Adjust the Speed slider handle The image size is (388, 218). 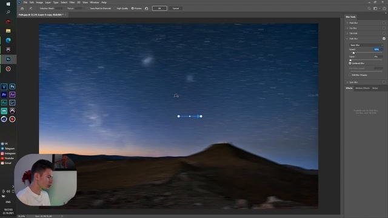[353, 53]
